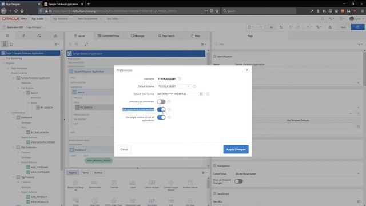This screenshot has width=366, height=206.
Task: Switch to the Messages tab
Action: pos(137,35)
